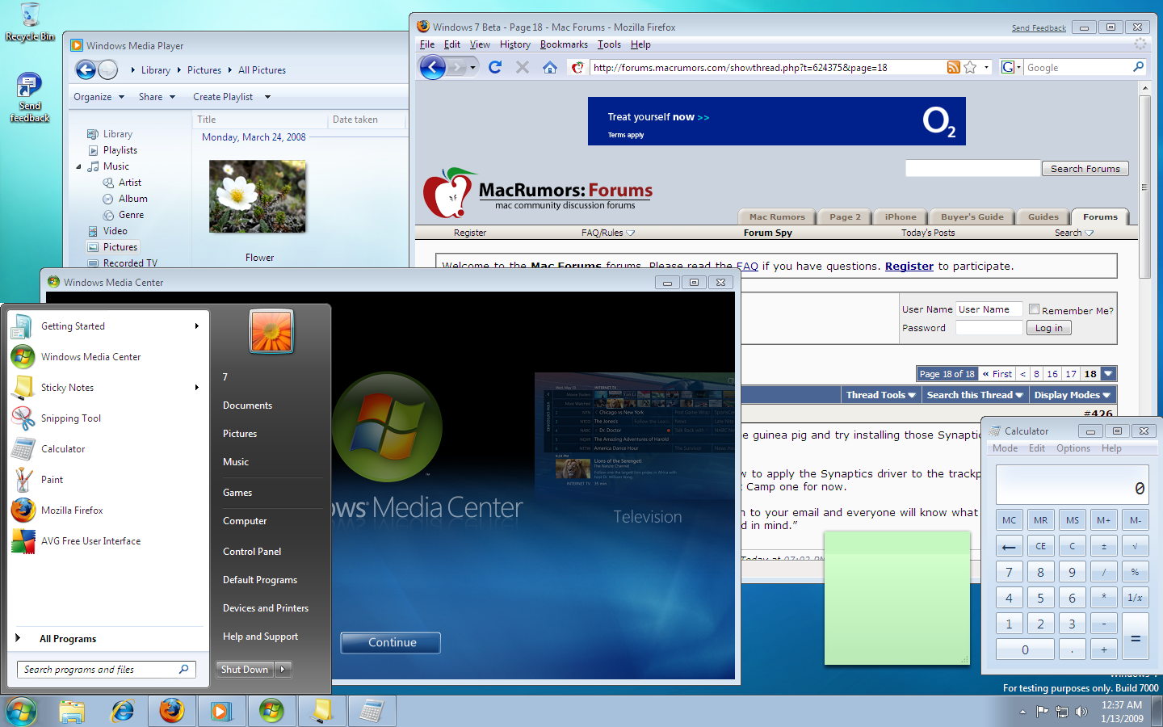Open Windows Explorer from the taskbar
This screenshot has height=727, width=1163.
72,712
